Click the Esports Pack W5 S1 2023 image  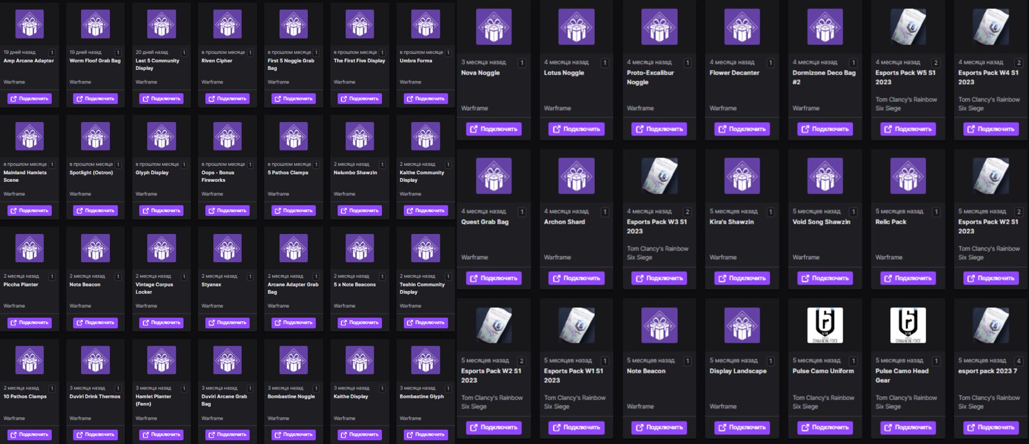[x=908, y=27]
